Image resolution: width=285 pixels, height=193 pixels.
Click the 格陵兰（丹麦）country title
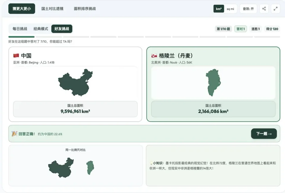(176, 55)
